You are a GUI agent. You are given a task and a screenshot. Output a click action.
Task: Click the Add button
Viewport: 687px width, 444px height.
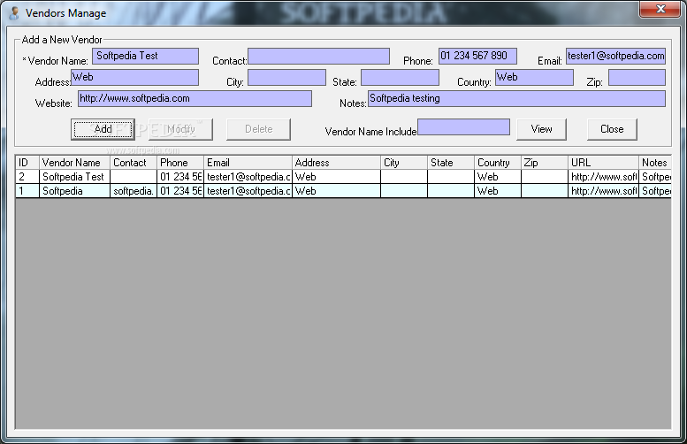(x=103, y=129)
